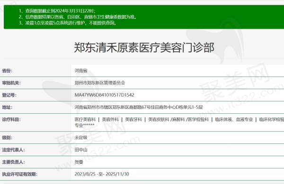Click the 地址 label

(7, 107)
